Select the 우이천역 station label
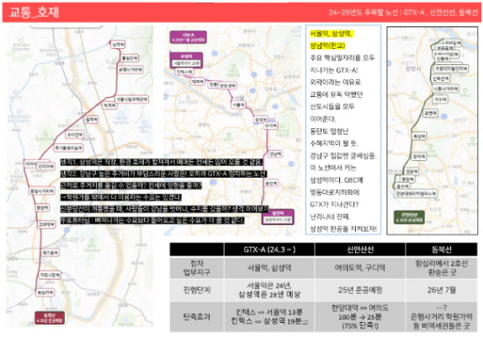This screenshot has height=338, width=483. [75, 135]
